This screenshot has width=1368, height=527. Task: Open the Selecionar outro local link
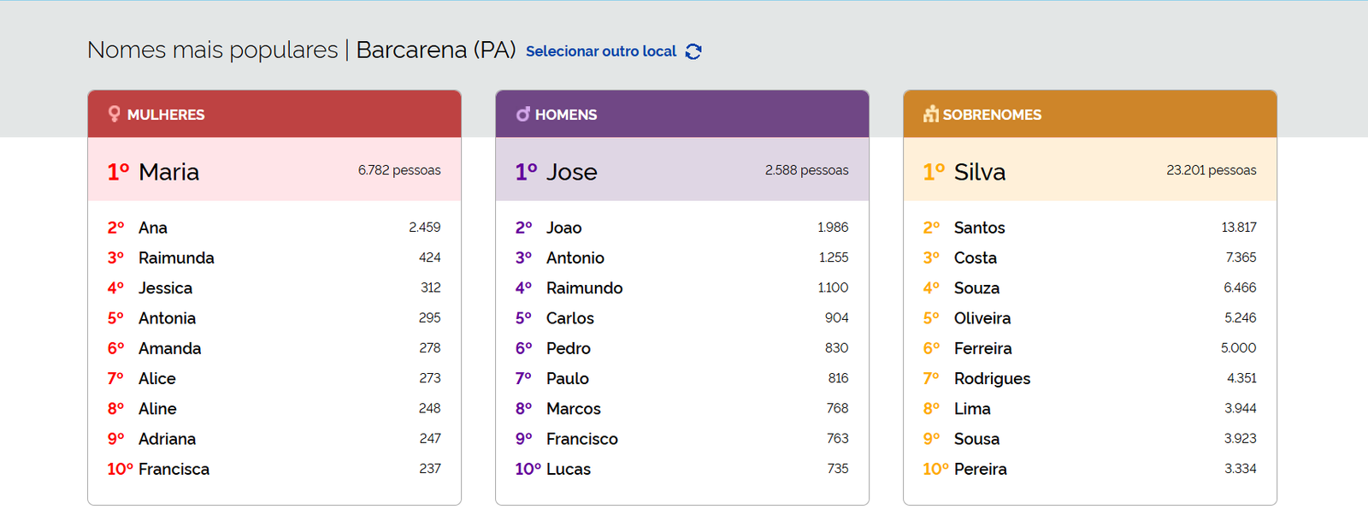(x=600, y=51)
